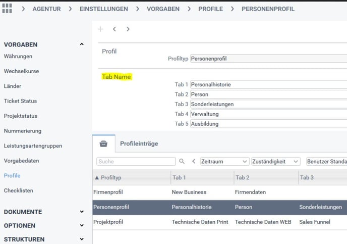347x244 pixels.
Task: Click into the Suche search field
Action: [x=136, y=162]
